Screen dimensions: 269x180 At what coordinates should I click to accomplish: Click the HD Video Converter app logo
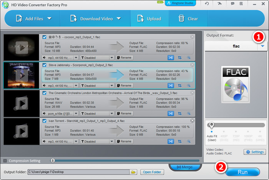[x=5, y=5]
